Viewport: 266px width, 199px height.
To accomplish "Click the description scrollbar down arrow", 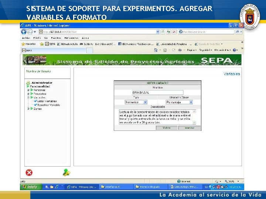I will [194, 123].
